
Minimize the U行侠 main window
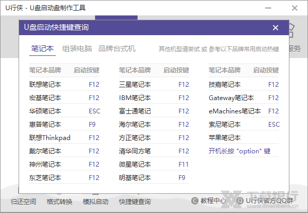pos(268,8)
